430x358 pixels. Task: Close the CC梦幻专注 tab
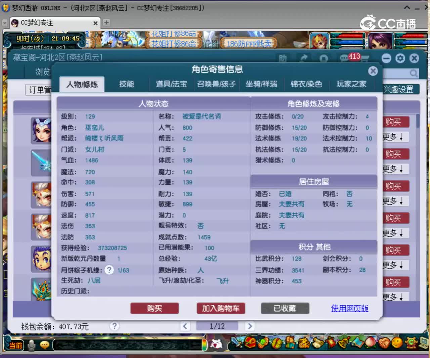pyautogui.click(x=95, y=23)
